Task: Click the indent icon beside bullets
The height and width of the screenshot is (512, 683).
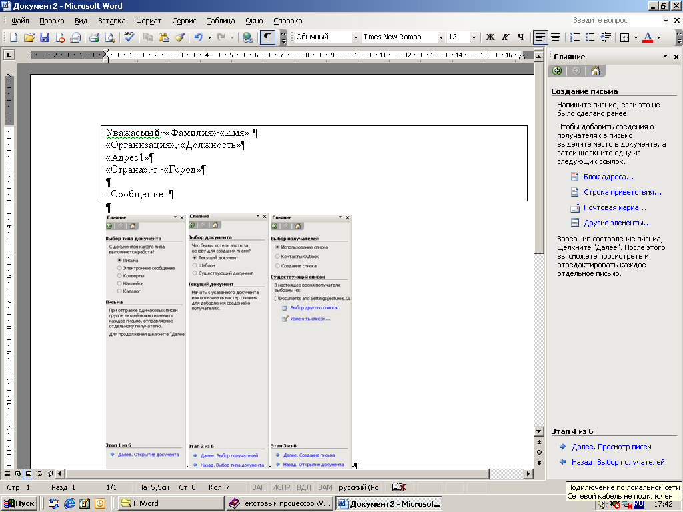Action: tap(606, 37)
